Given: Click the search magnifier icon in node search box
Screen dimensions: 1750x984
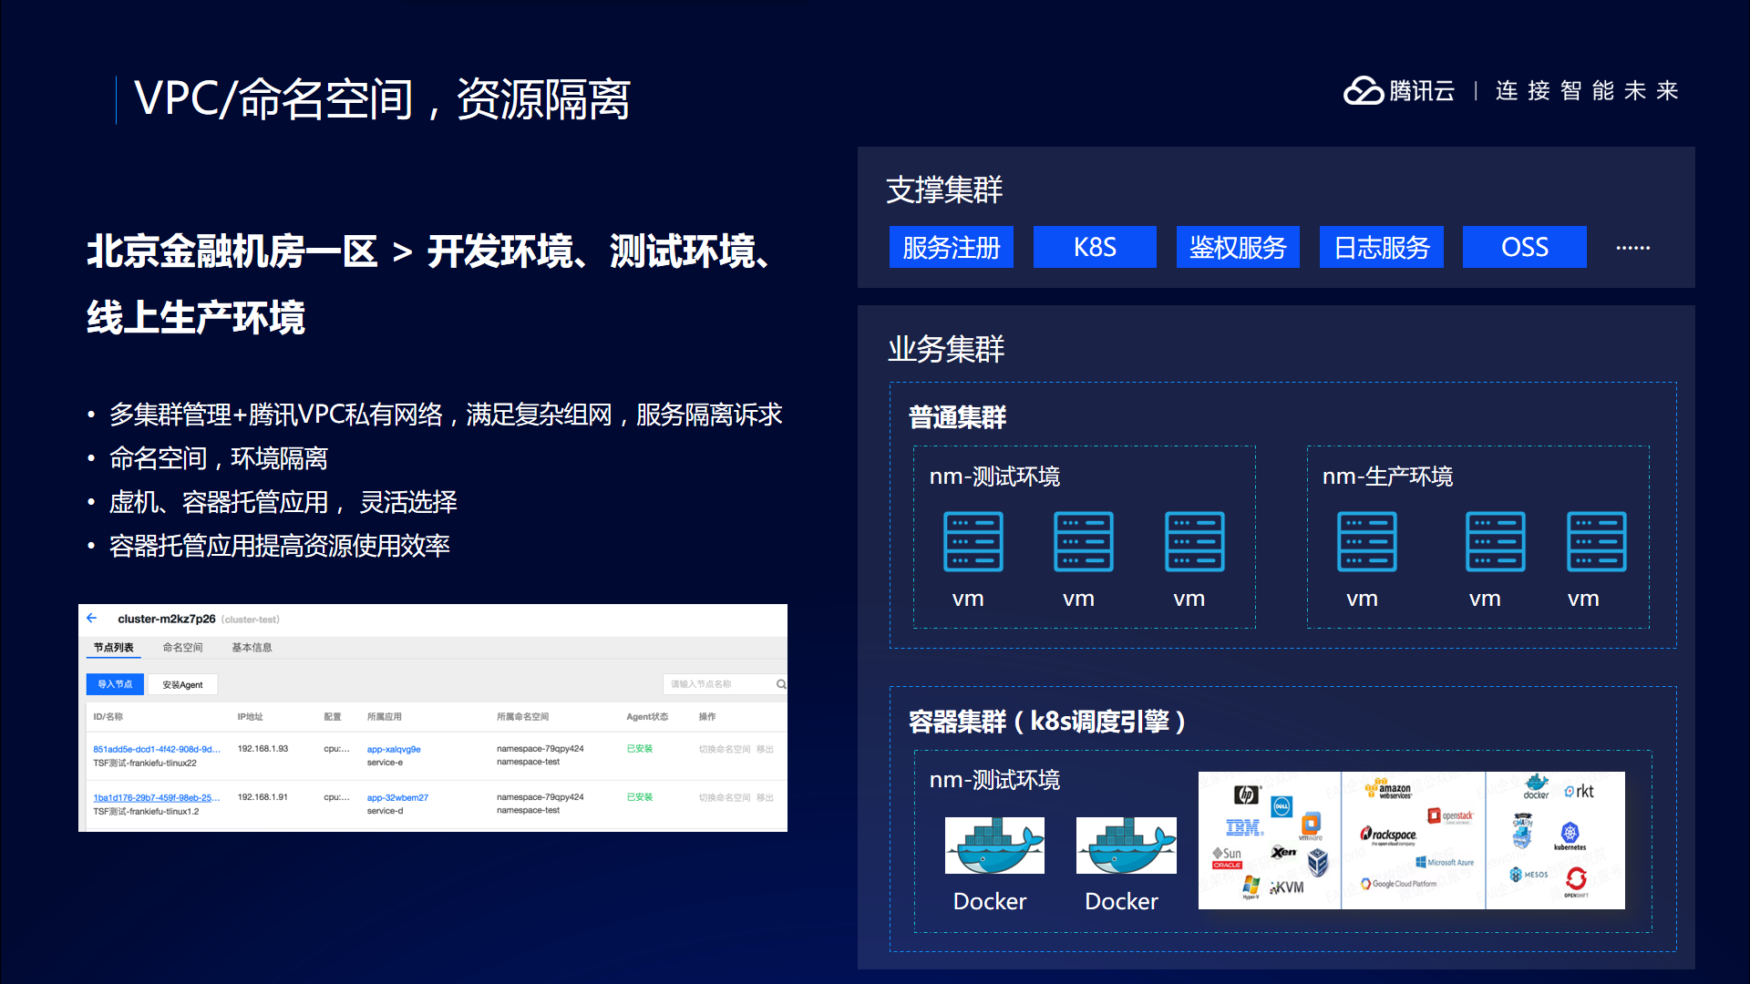Looking at the screenshot, I should tap(781, 684).
